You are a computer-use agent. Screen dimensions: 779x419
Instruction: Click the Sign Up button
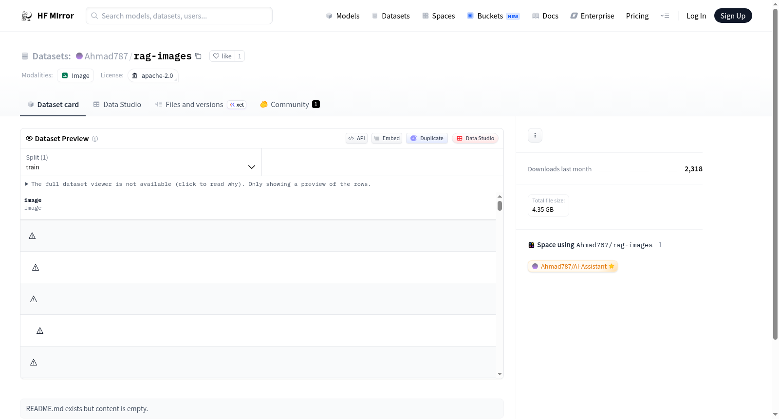[733, 16]
